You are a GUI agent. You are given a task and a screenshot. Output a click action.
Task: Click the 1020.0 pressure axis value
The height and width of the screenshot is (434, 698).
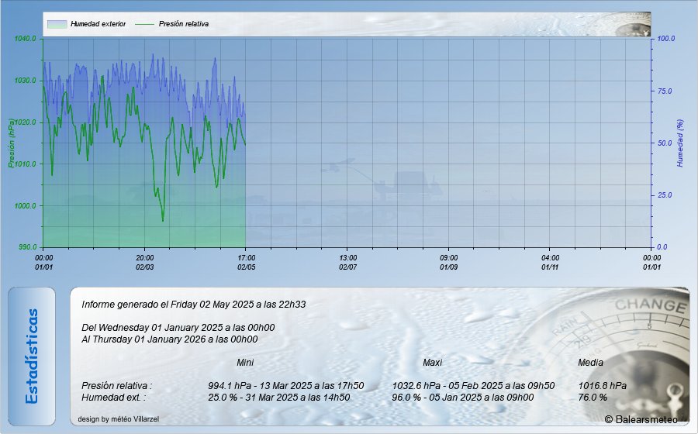tap(25, 122)
